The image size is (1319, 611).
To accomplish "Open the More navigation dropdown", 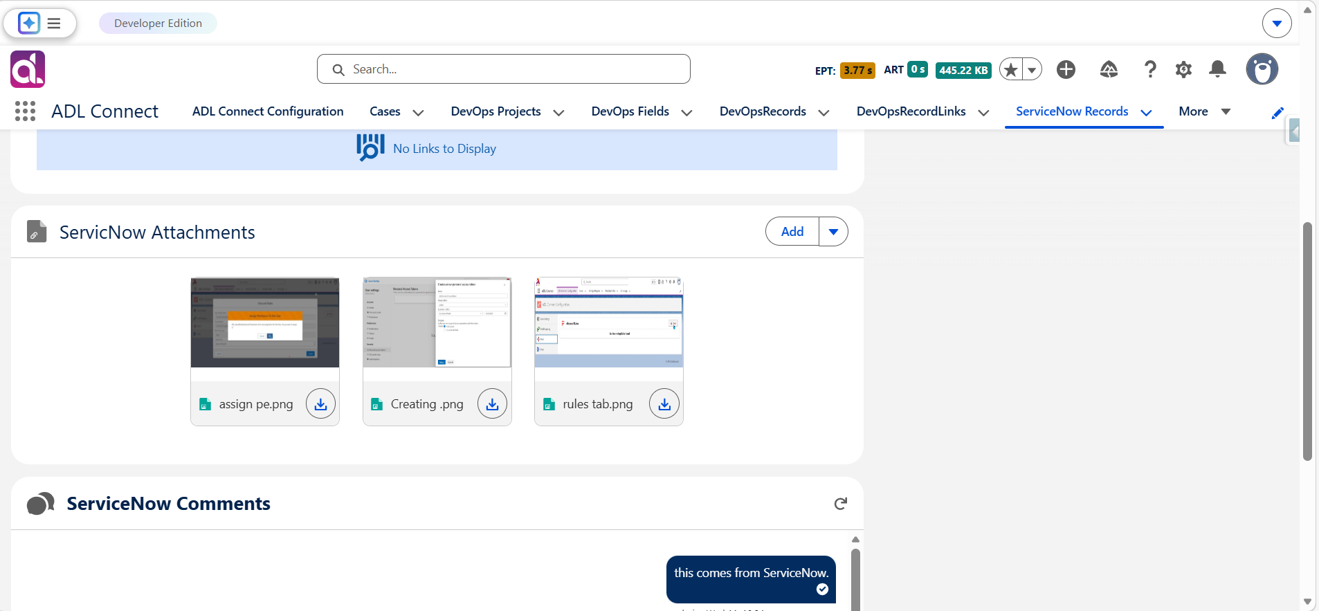I will tap(1205, 111).
